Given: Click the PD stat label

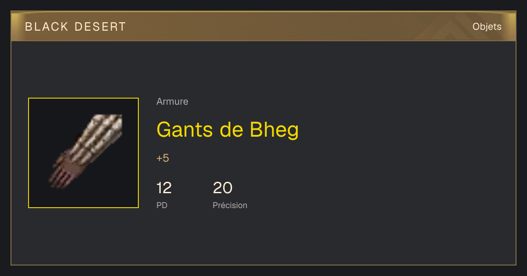Looking at the screenshot, I should tap(162, 205).
